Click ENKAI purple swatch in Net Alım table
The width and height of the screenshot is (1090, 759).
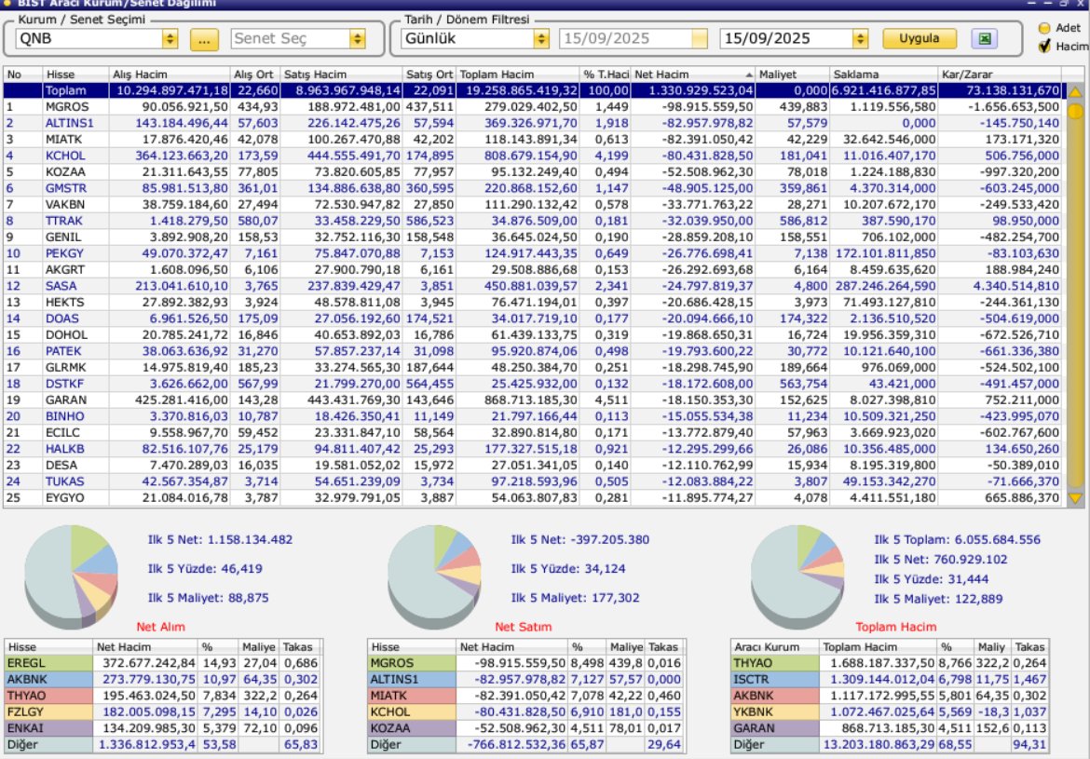48,728
